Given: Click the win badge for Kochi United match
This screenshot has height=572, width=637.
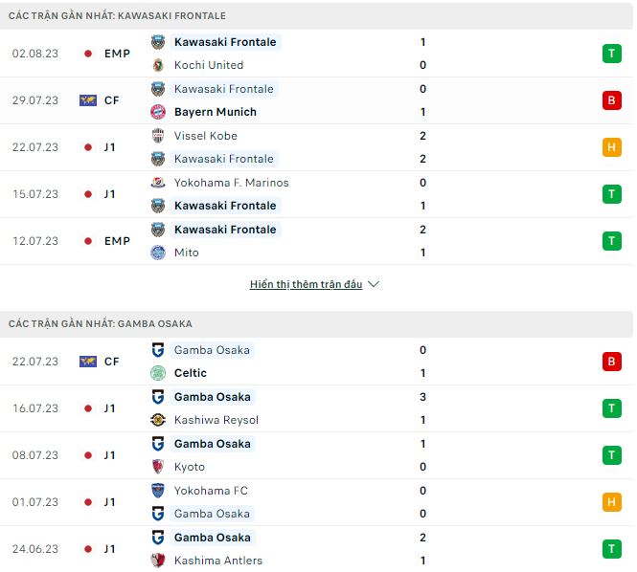Looking at the screenshot, I should (x=612, y=54).
